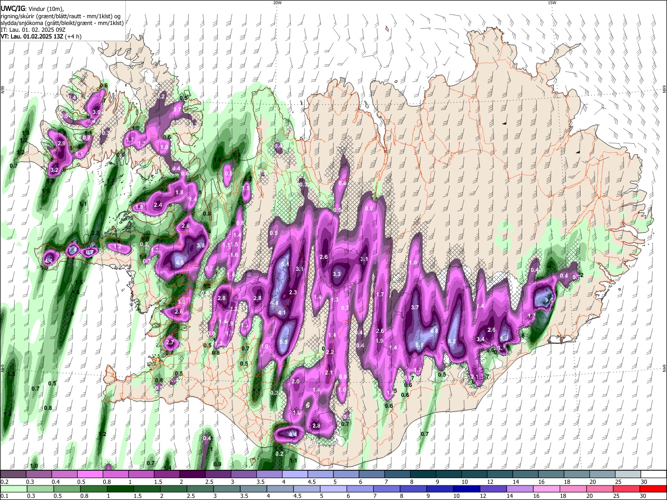Click the '5.5' precipitation value on the map

pos(284,342)
